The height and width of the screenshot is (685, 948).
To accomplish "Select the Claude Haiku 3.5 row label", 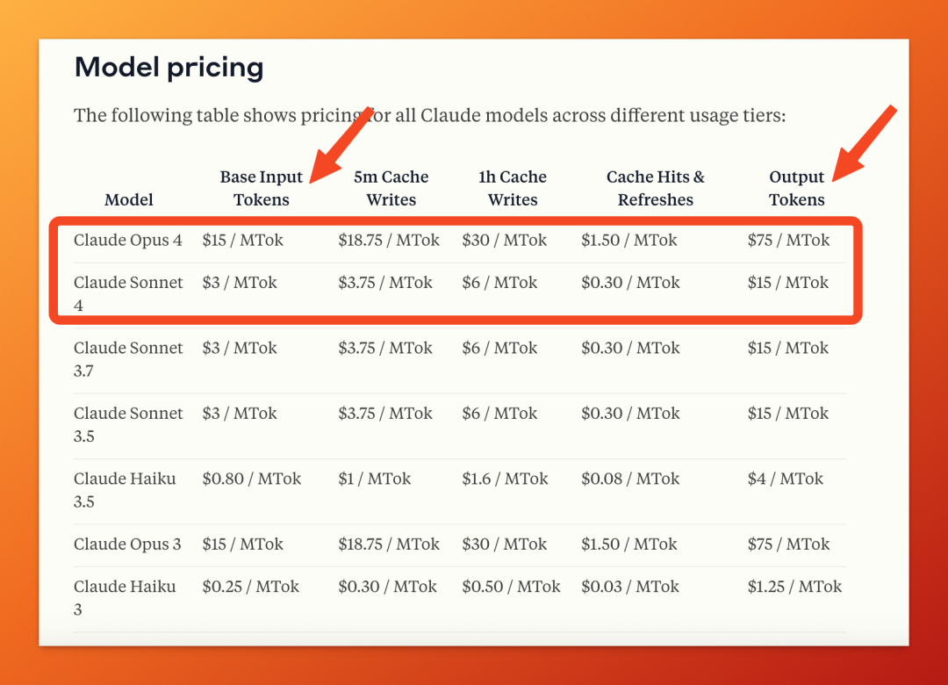I will (x=125, y=489).
